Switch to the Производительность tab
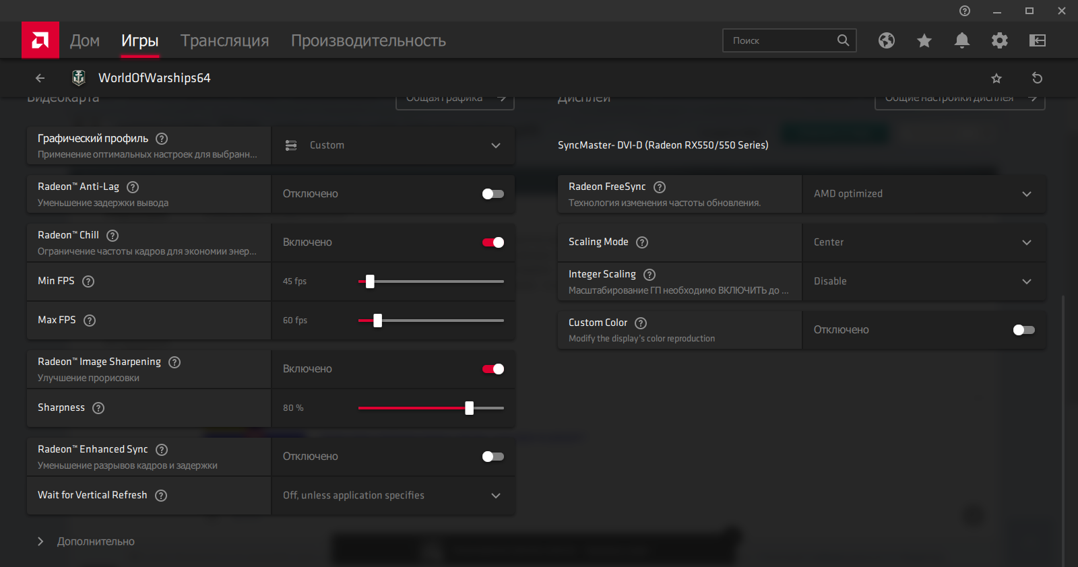The height and width of the screenshot is (567, 1078). (369, 40)
